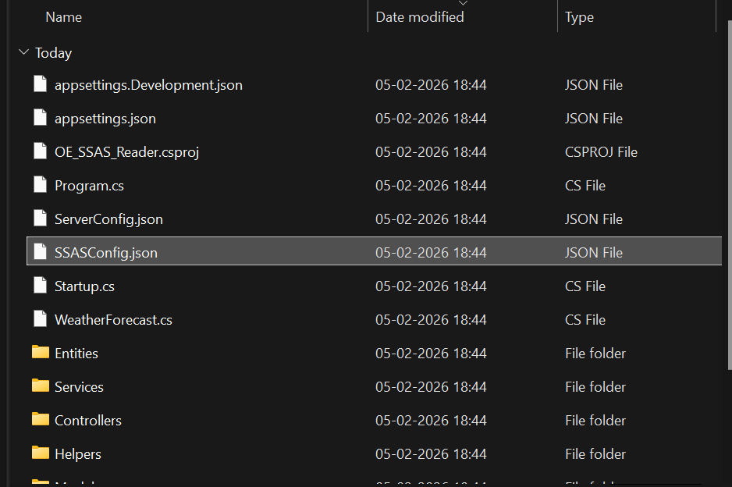This screenshot has width=732, height=487.
Task: Select the Program.cs file name
Action: click(x=89, y=186)
